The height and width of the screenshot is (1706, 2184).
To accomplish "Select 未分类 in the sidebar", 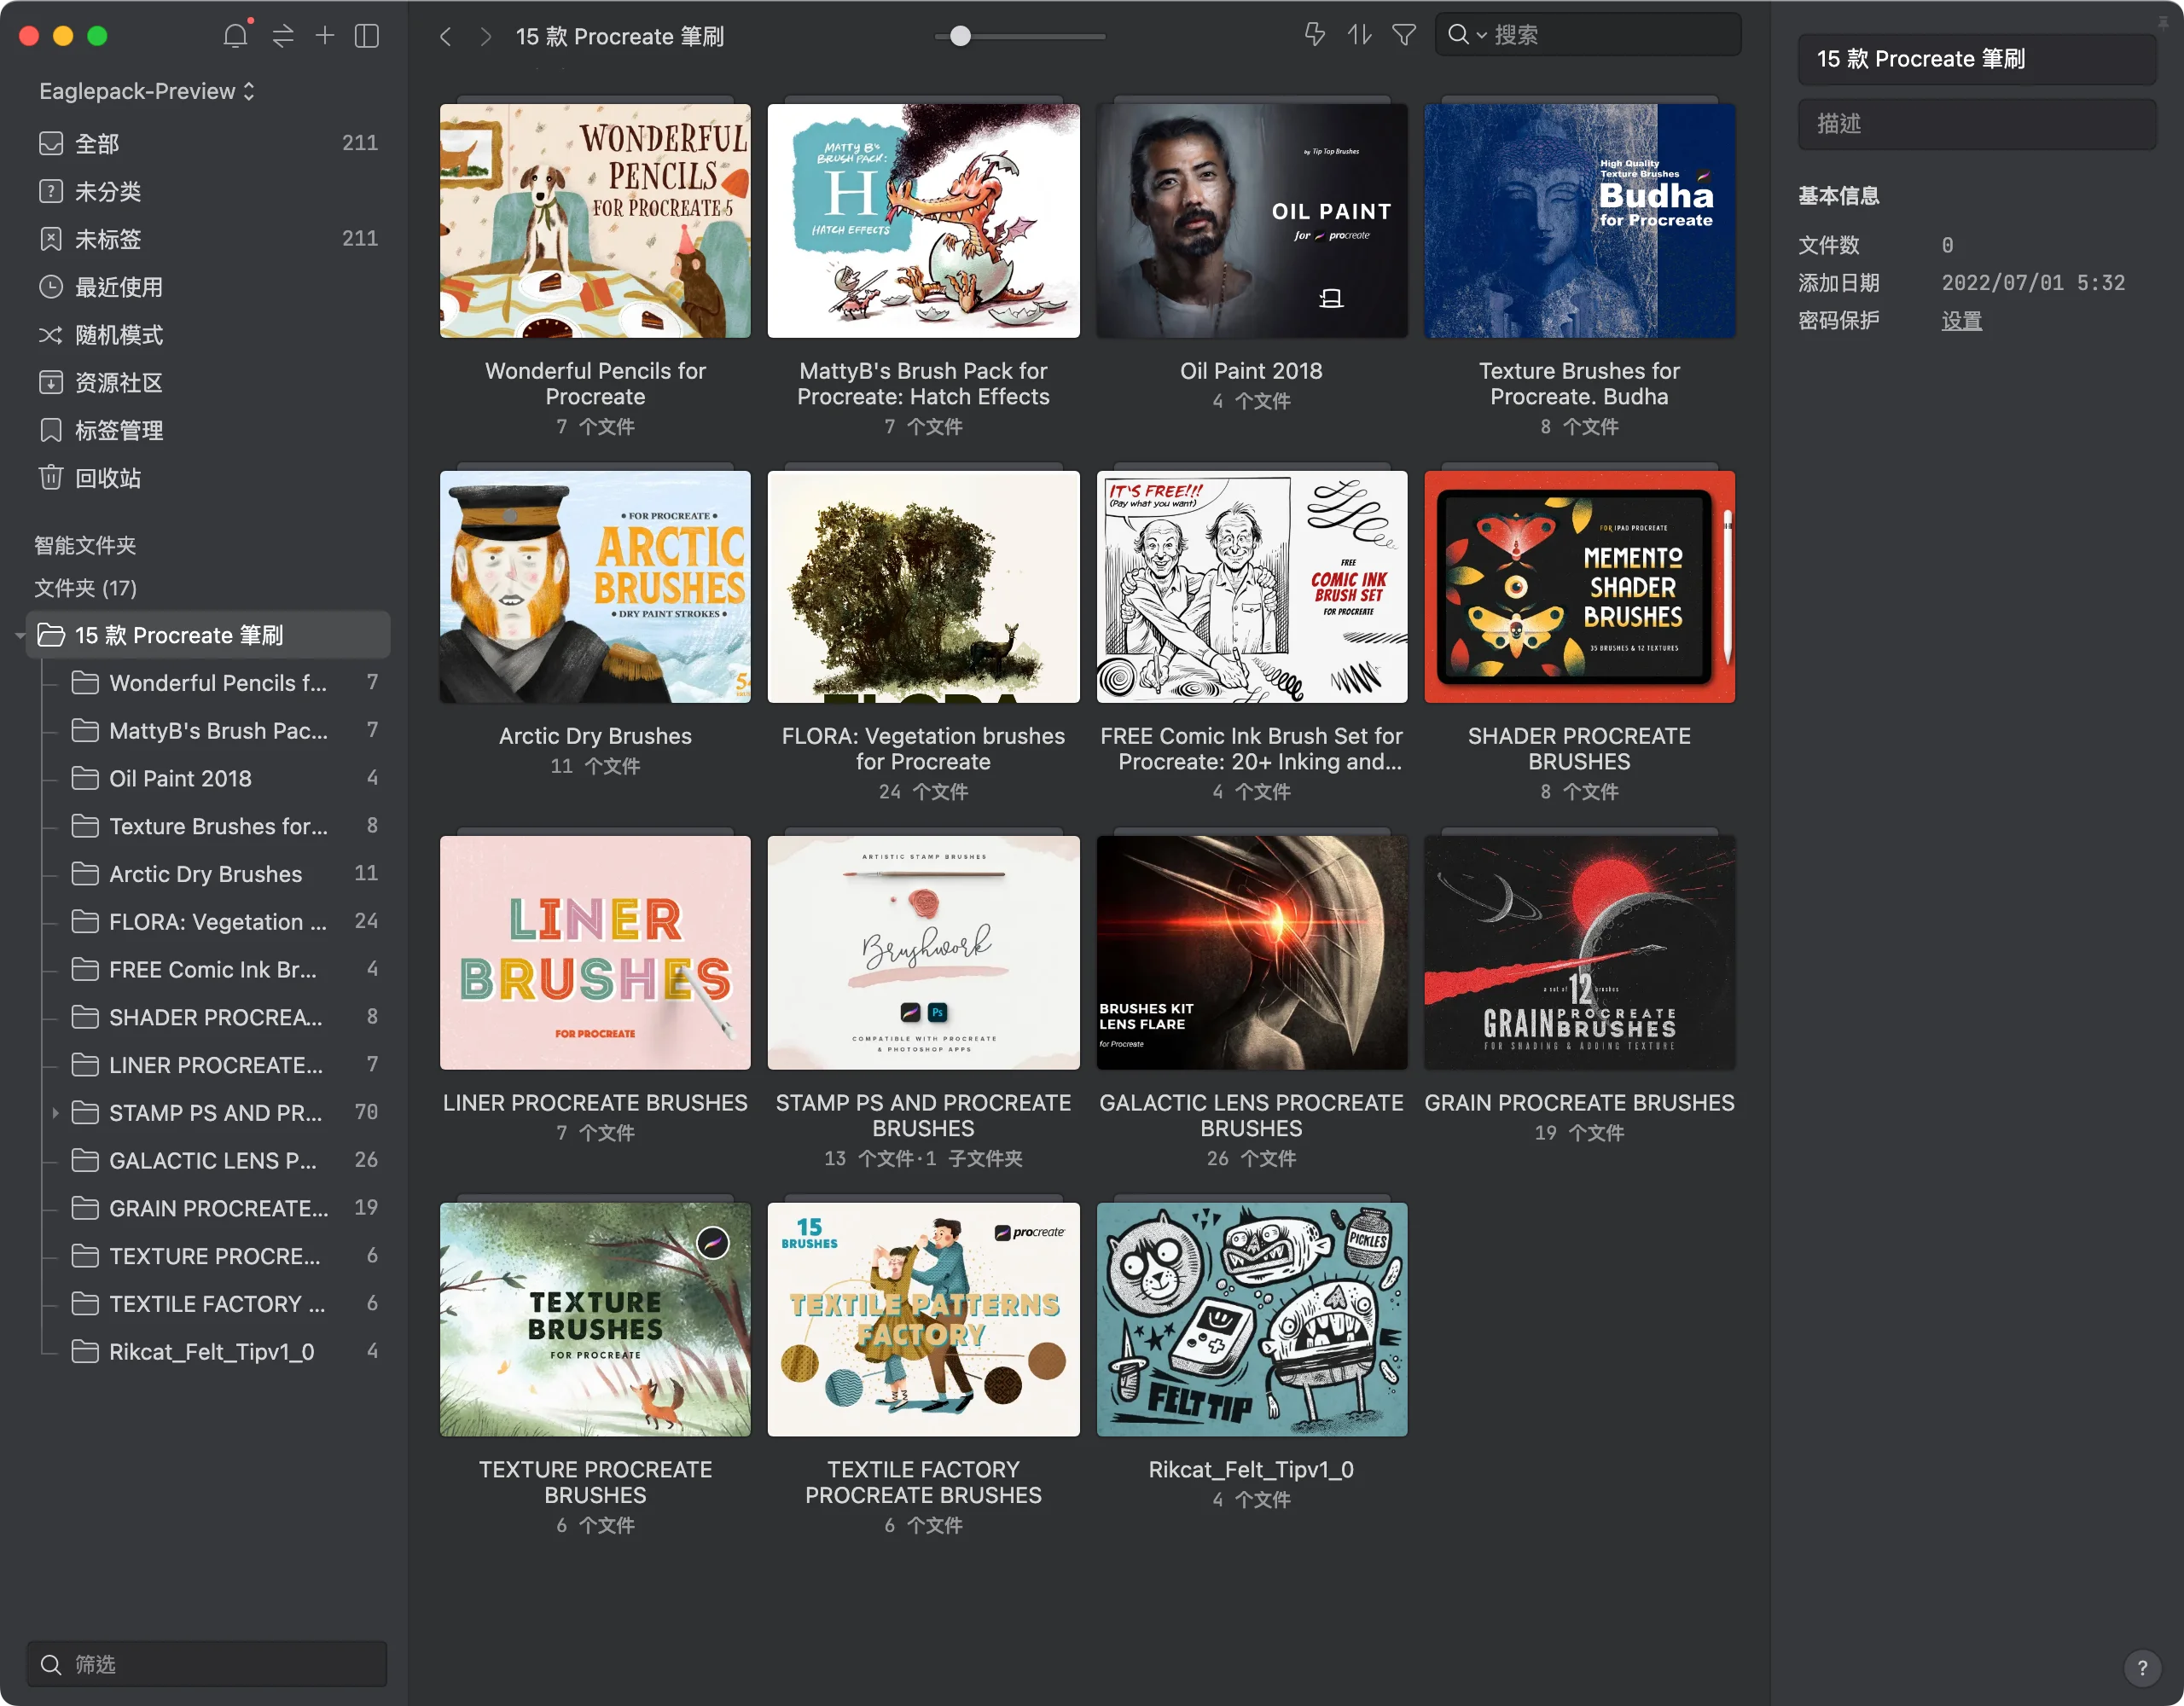I will pyautogui.click(x=208, y=191).
